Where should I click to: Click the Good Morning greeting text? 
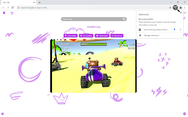[x=94, y=27]
